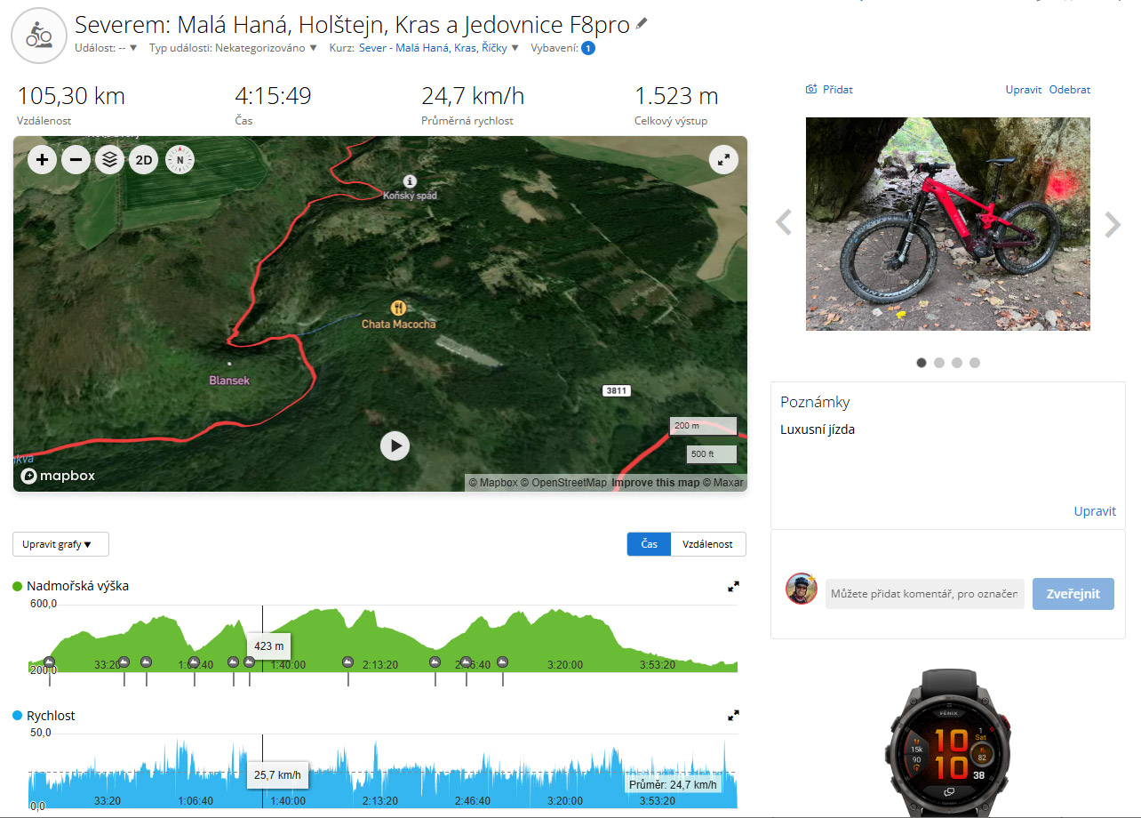The height and width of the screenshot is (818, 1141).
Task: Select the second photo carousel dot
Action: [939, 363]
